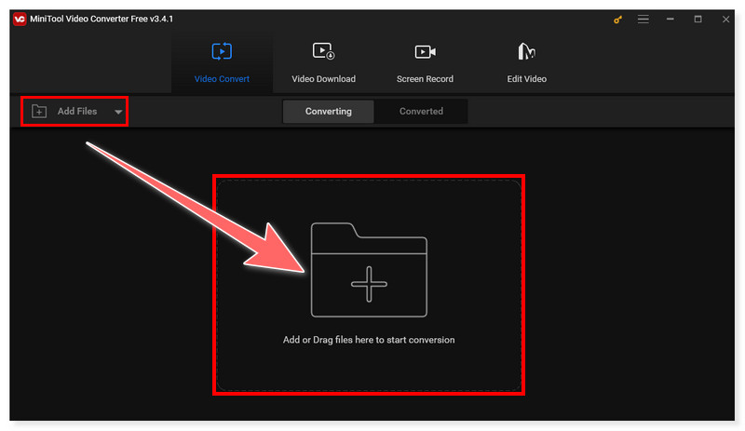Click the Video Download icon
This screenshot has height=431, width=745.
[x=323, y=52]
